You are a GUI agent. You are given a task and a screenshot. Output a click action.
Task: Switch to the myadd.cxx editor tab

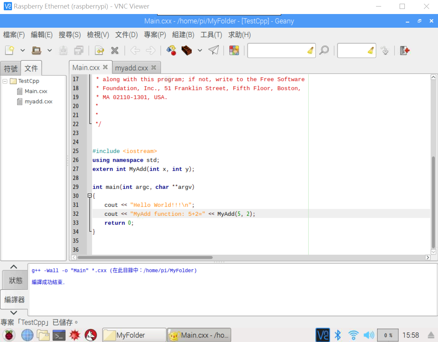pyautogui.click(x=132, y=68)
